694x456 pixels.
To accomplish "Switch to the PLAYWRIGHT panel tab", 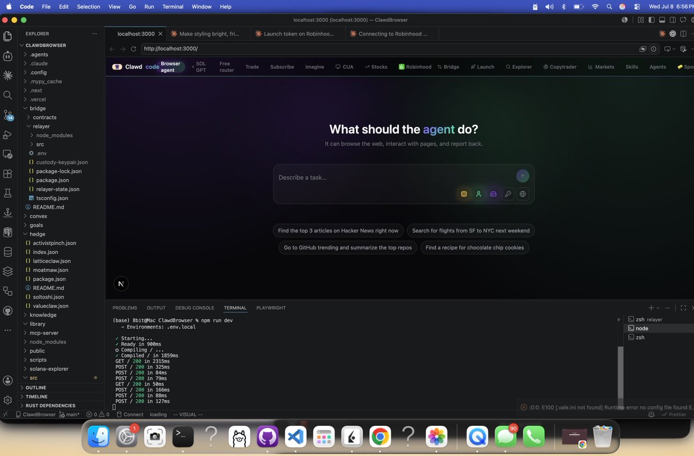I will click(271, 308).
